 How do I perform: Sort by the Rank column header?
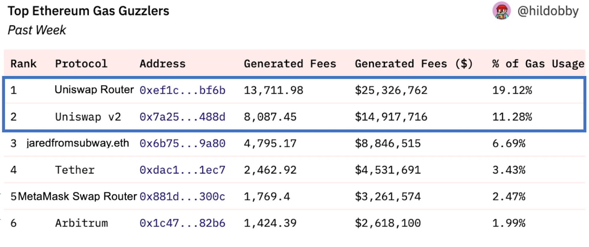[x=24, y=64]
